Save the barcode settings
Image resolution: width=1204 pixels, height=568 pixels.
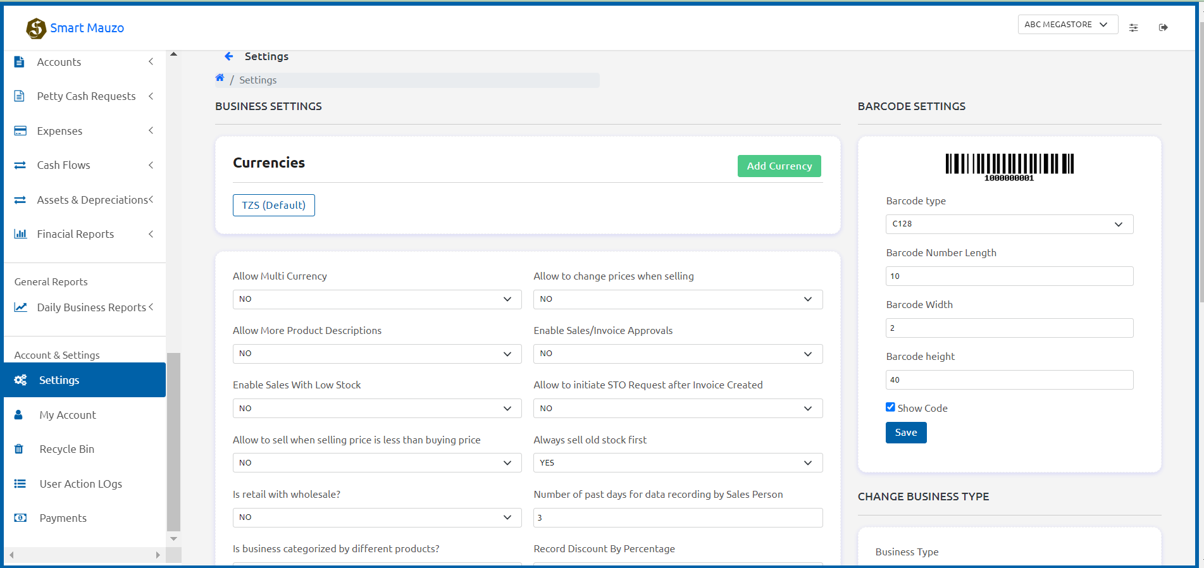[906, 433]
